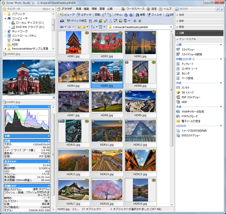This screenshot has width=226, height=214.
Task: Click the rainbow color enhancement icon
Action: click(x=100, y=21)
